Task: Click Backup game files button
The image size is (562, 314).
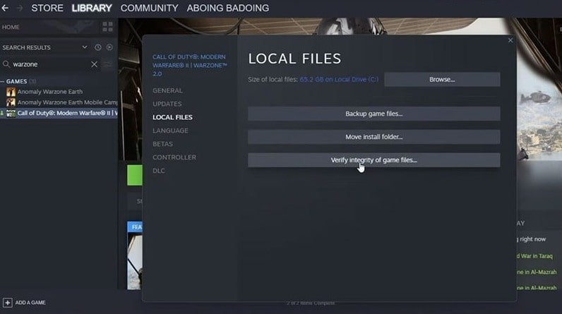Action: (373, 114)
